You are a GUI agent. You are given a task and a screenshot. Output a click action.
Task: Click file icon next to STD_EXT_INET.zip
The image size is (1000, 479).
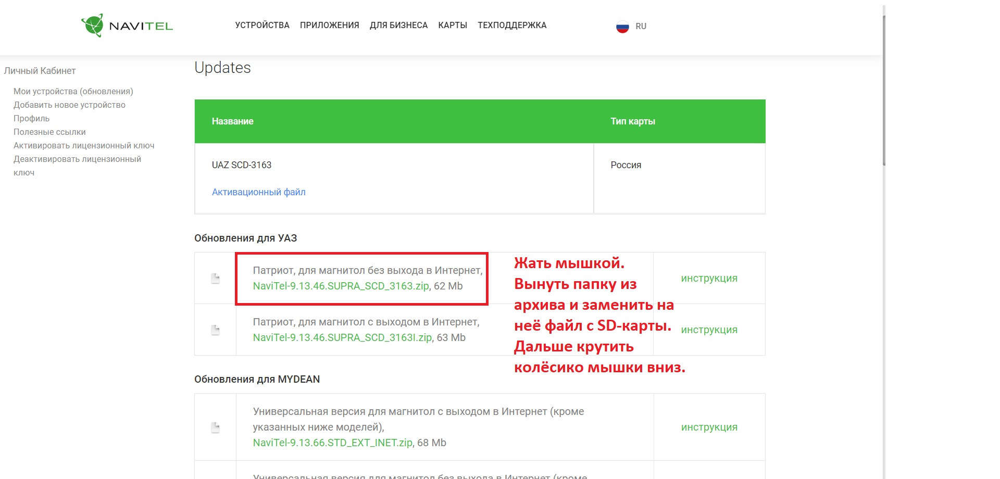coord(215,427)
